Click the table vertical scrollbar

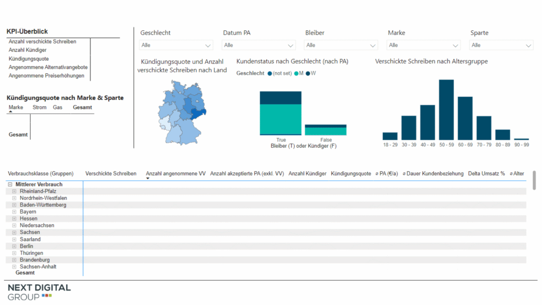point(534,180)
